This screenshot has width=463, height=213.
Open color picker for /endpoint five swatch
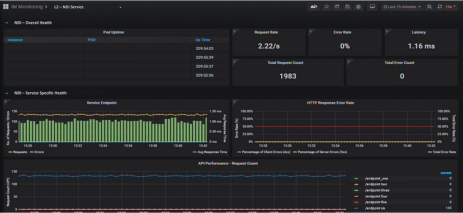coord(356,202)
